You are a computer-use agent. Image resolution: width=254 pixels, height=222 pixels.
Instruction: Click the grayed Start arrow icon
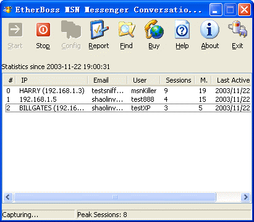click(x=15, y=30)
